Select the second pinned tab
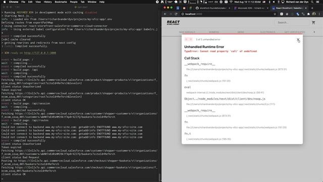Viewport: 323px width, 182px height. coord(184,8)
